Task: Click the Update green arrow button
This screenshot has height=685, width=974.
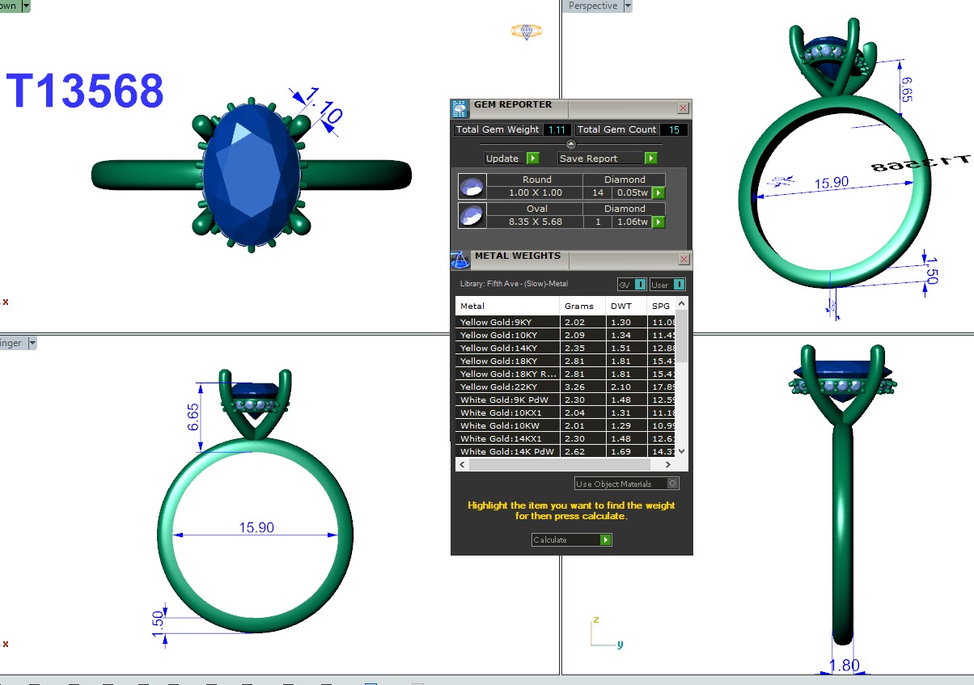Action: point(532,159)
